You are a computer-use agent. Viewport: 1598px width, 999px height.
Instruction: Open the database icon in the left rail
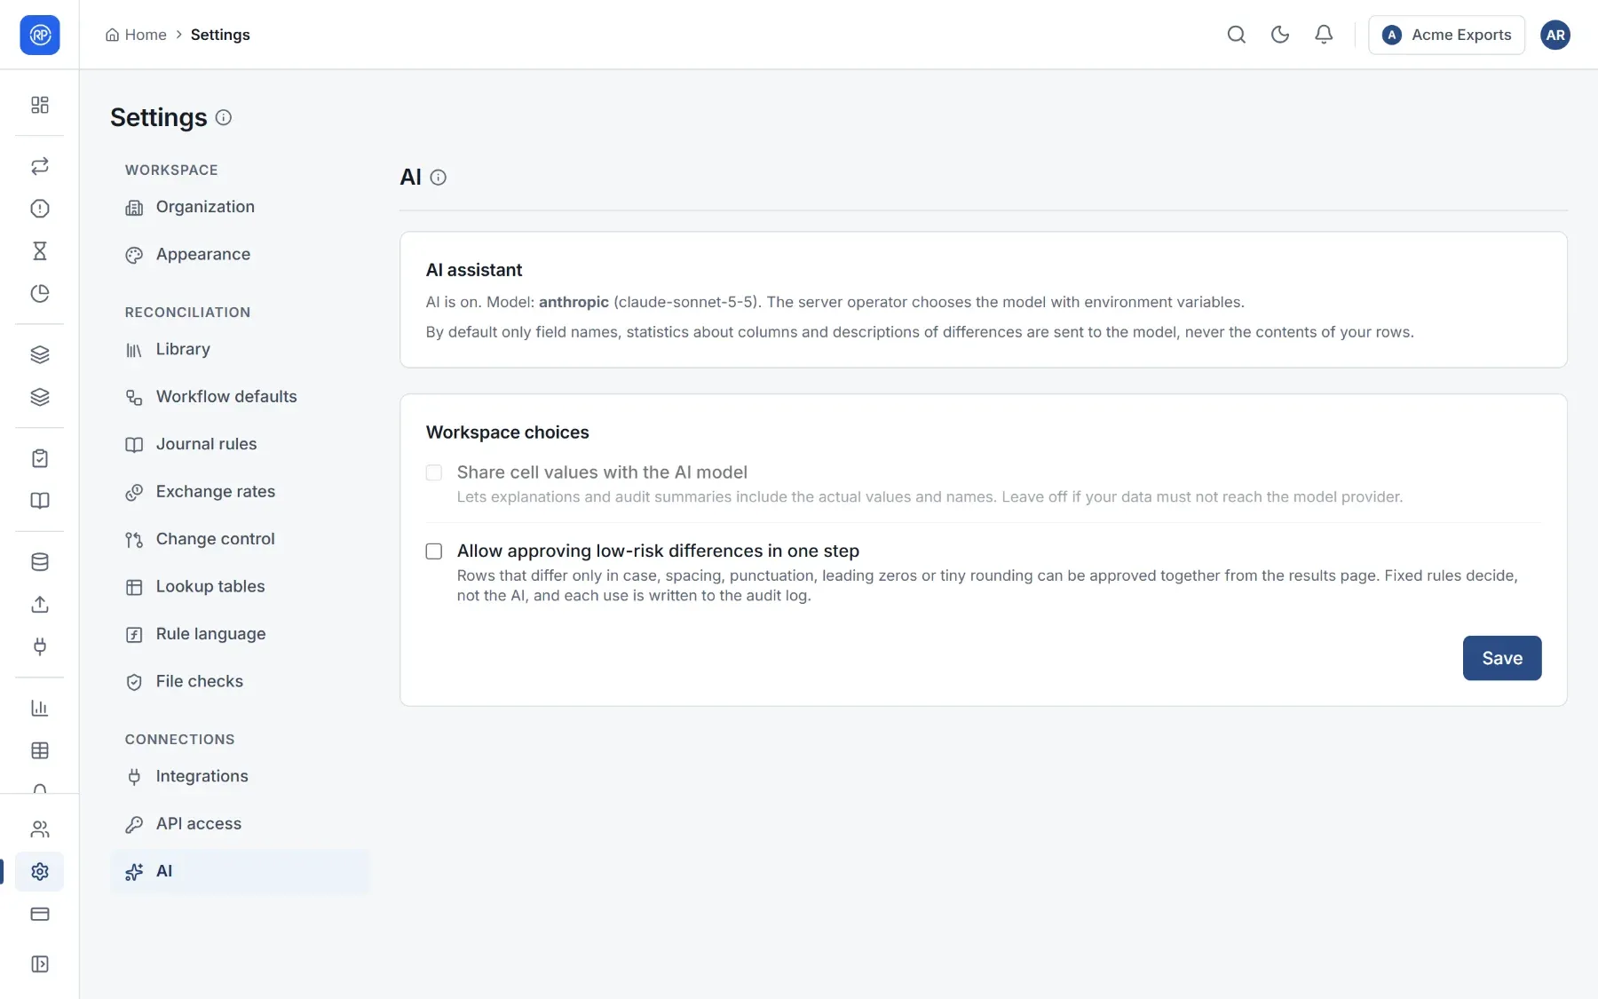point(40,562)
